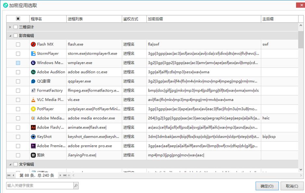Click the Flash MX application icon

[x=33, y=44]
